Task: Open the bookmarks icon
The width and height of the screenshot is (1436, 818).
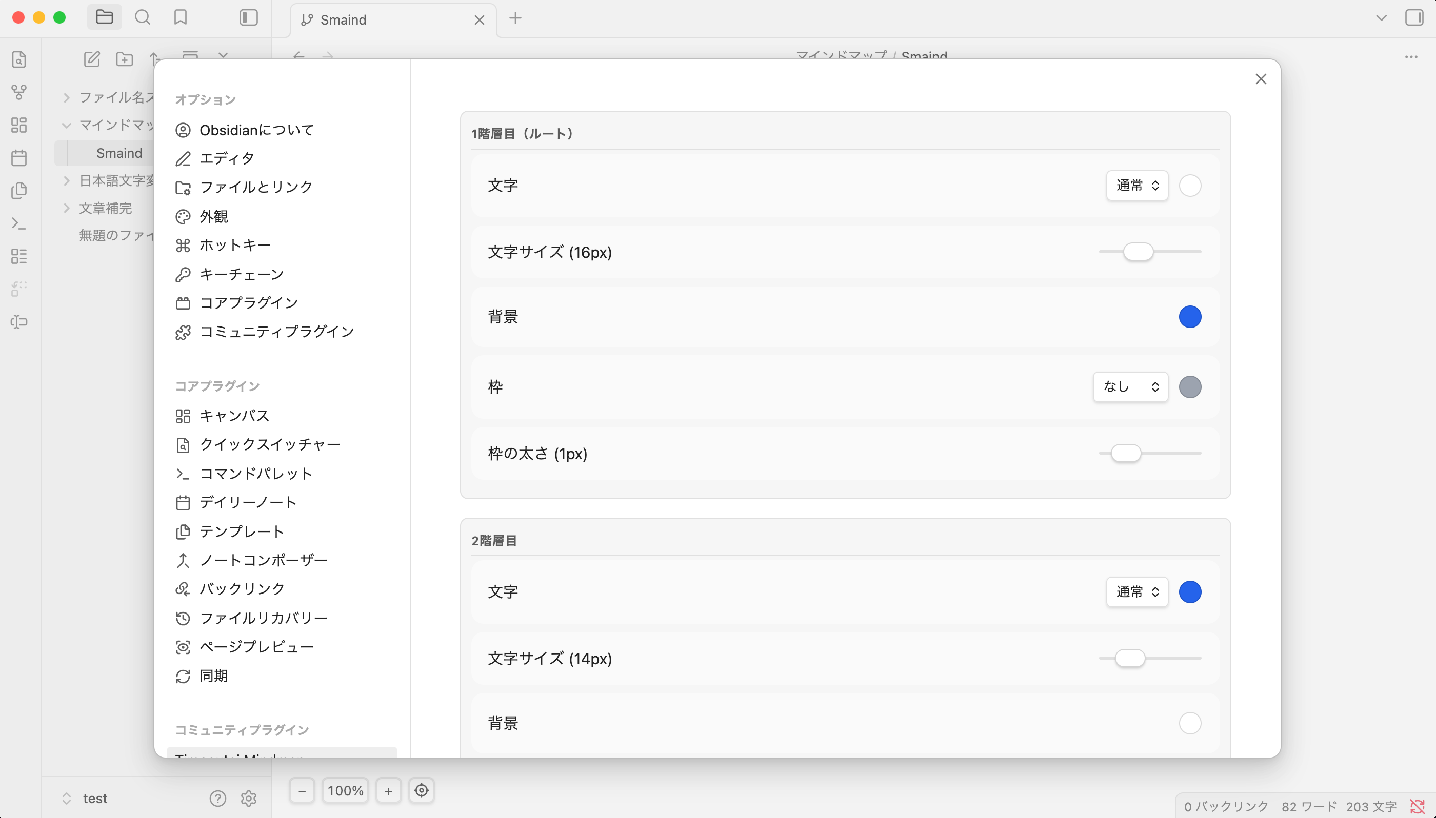Action: click(181, 17)
